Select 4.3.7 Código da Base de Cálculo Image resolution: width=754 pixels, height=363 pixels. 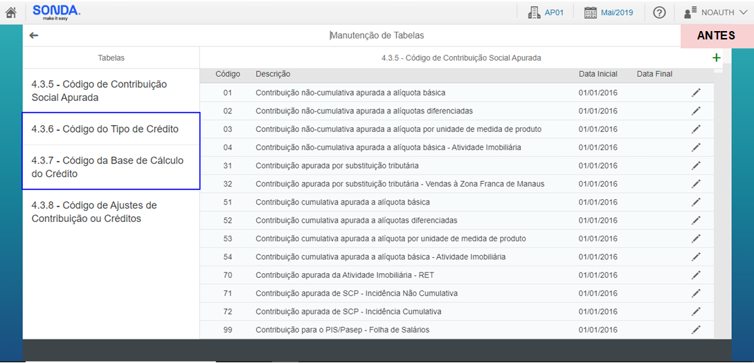(107, 167)
